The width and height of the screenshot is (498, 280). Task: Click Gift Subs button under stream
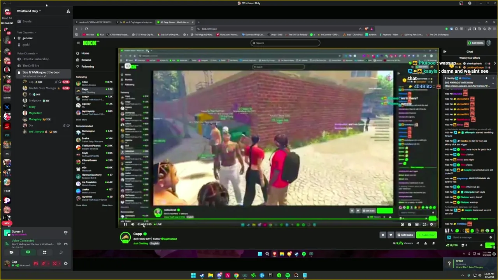(x=405, y=235)
